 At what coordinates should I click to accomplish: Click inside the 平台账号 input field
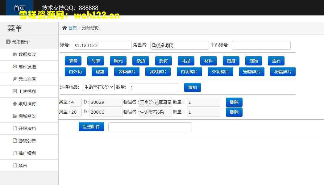(261, 45)
